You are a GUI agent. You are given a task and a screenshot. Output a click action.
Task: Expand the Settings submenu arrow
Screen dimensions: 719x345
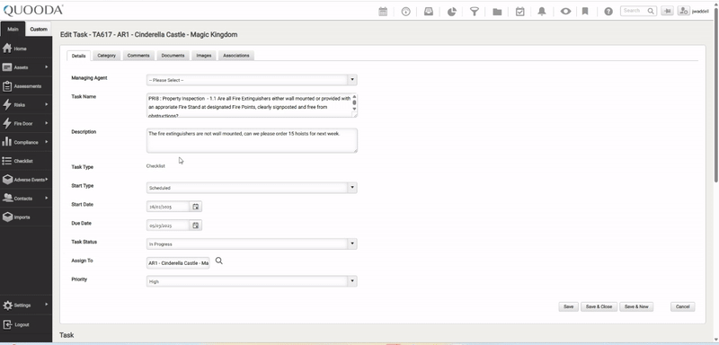(x=47, y=305)
